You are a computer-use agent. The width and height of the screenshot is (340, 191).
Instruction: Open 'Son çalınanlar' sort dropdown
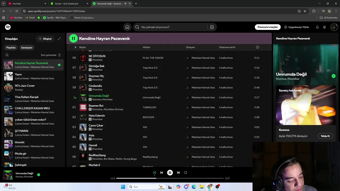point(51,55)
